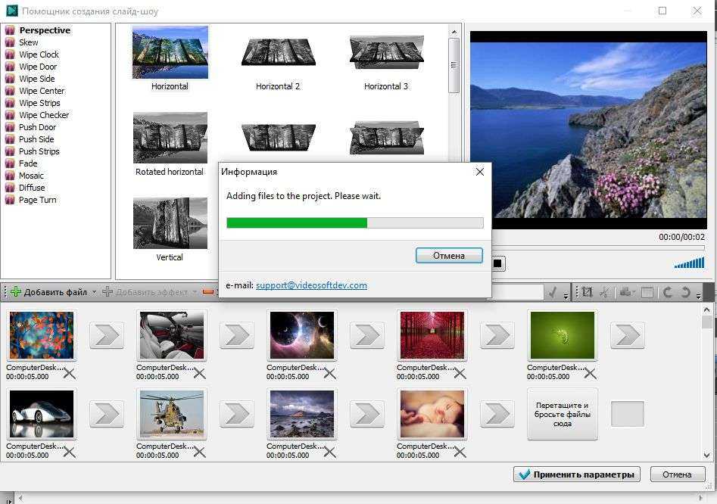
Task: Open the support@videosoftdev.com email link
Action: (311, 285)
